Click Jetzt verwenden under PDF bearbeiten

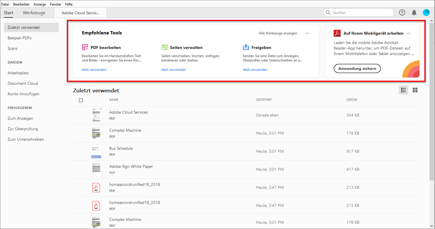[x=94, y=70]
